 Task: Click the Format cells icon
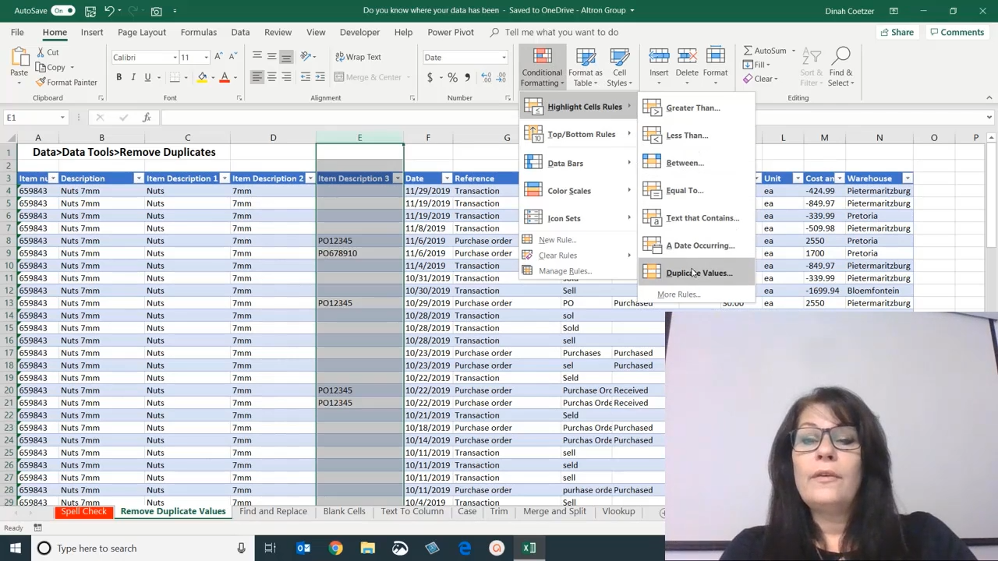point(715,58)
